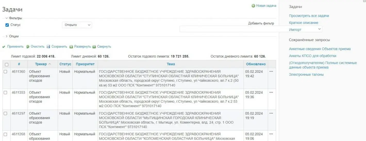Viewport: 366px width, 141px height.
Task: Open the Открыто status dropdown
Action: 77,25
